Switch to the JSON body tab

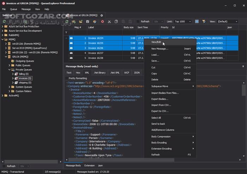point(137,73)
